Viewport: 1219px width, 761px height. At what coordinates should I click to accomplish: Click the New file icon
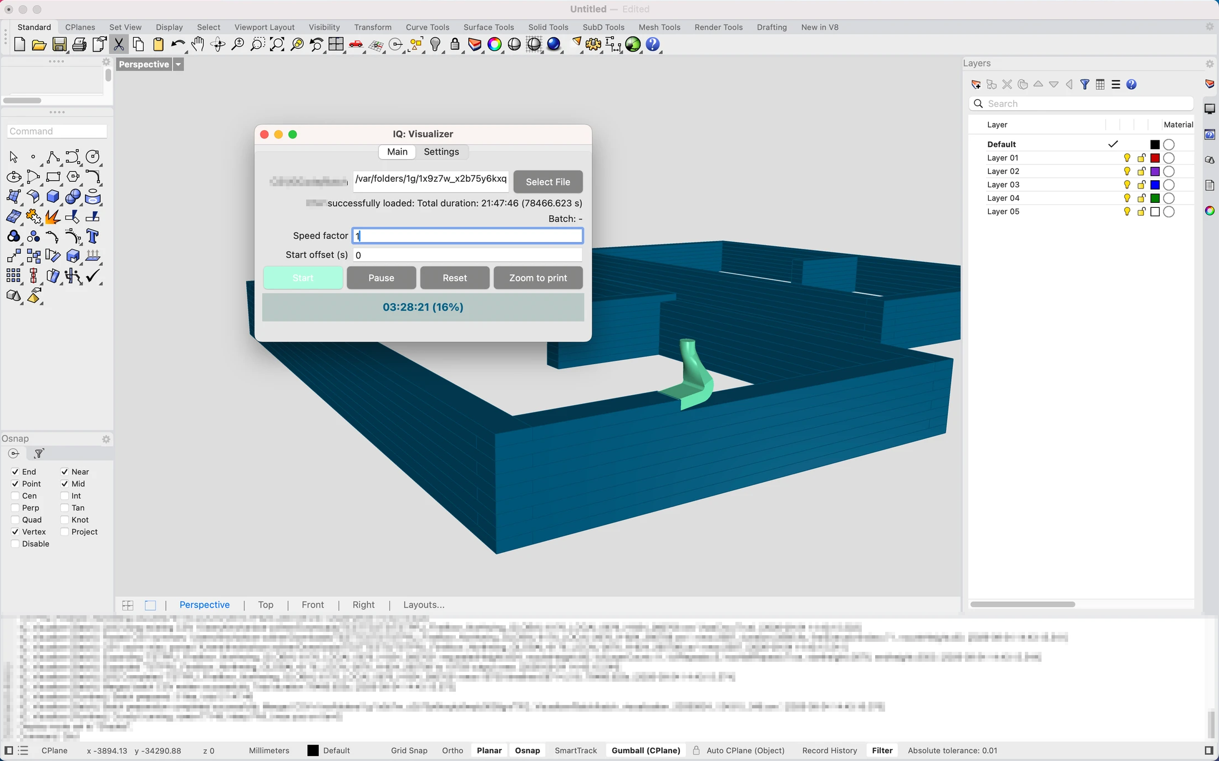click(x=19, y=45)
